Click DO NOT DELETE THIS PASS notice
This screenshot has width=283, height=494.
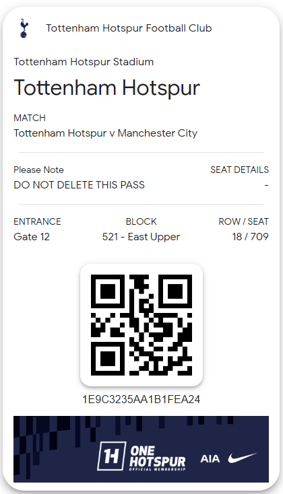pos(80,184)
